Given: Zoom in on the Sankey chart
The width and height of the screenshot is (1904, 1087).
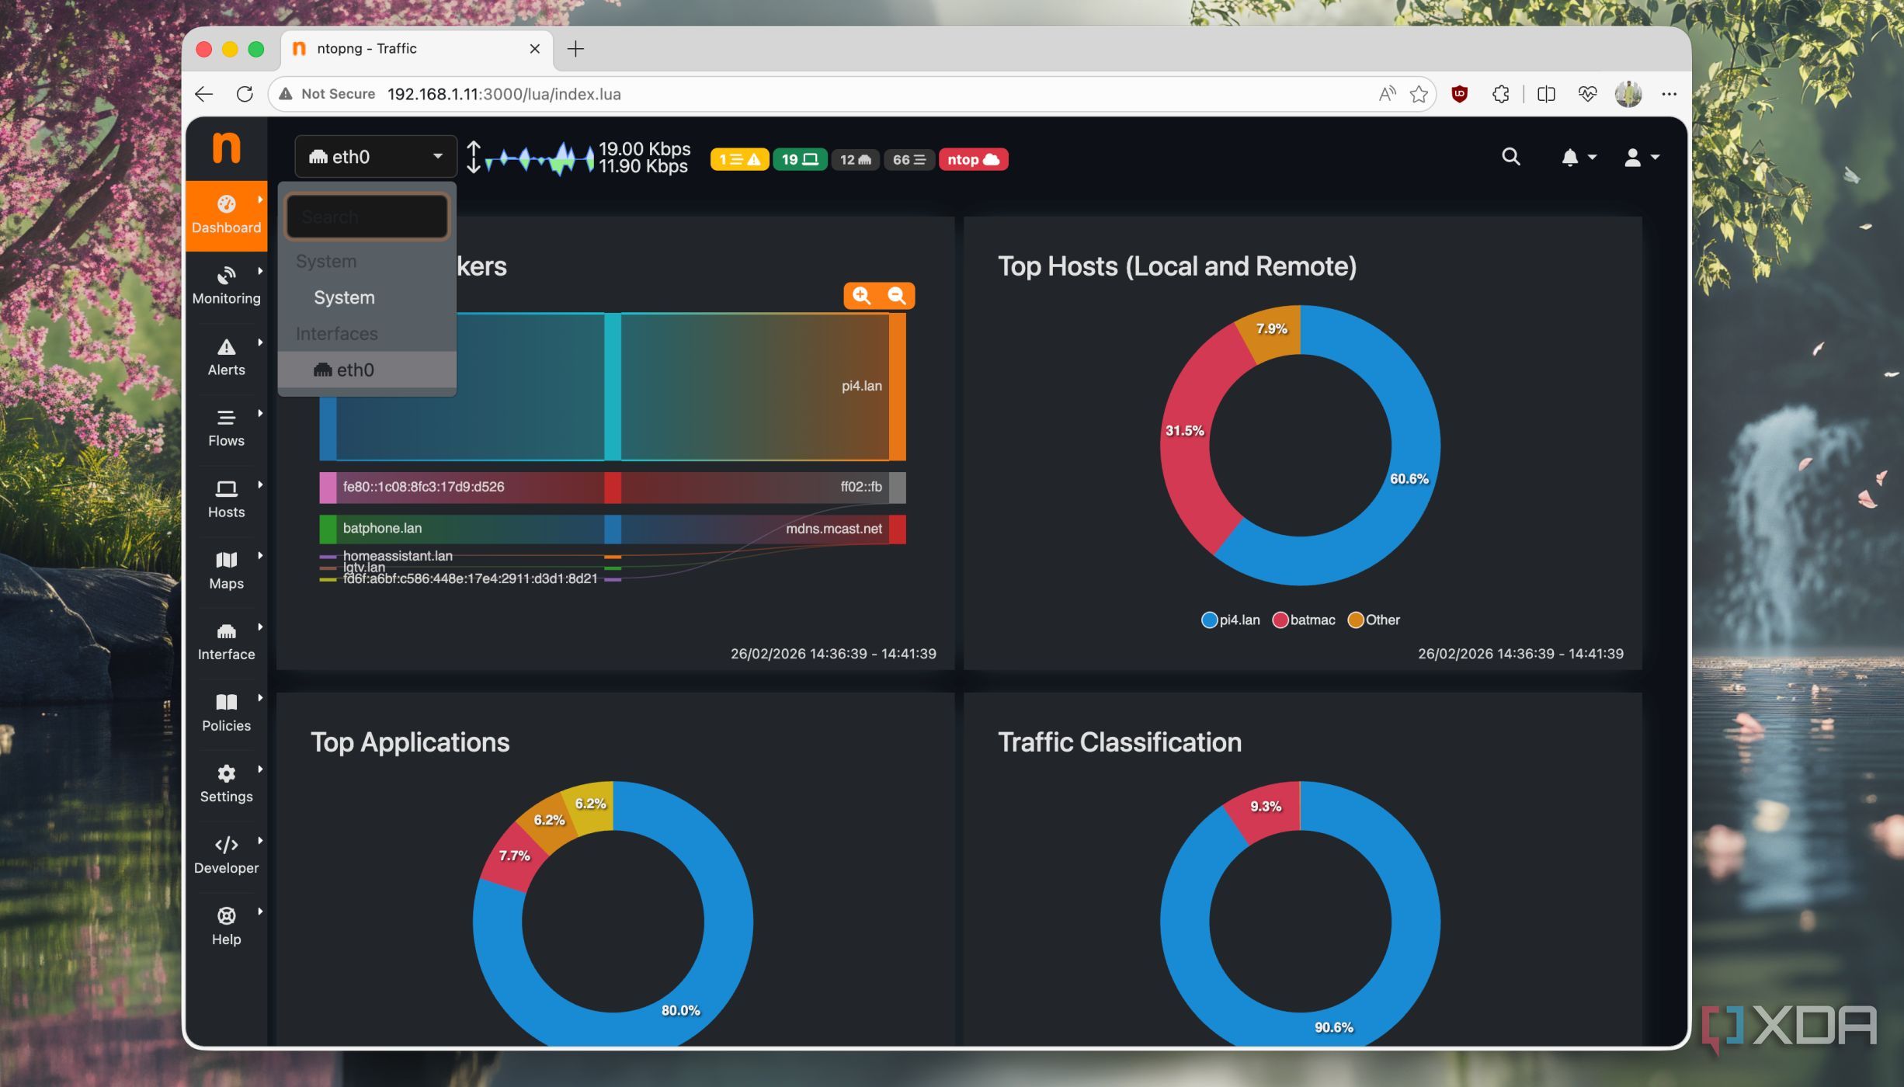Looking at the screenshot, I should tap(861, 296).
